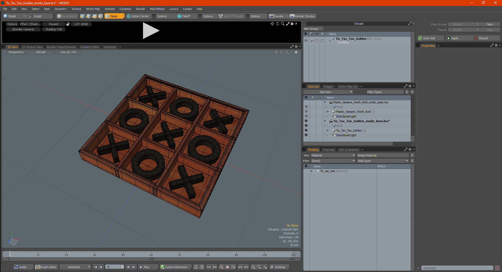
Task: Click the 3D viewport zoom magnifier icon
Action: 287,52
